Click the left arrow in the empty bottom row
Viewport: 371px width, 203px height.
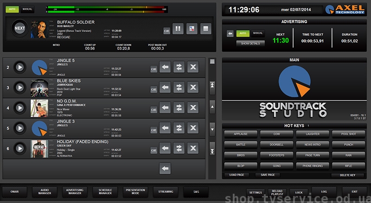165,169
